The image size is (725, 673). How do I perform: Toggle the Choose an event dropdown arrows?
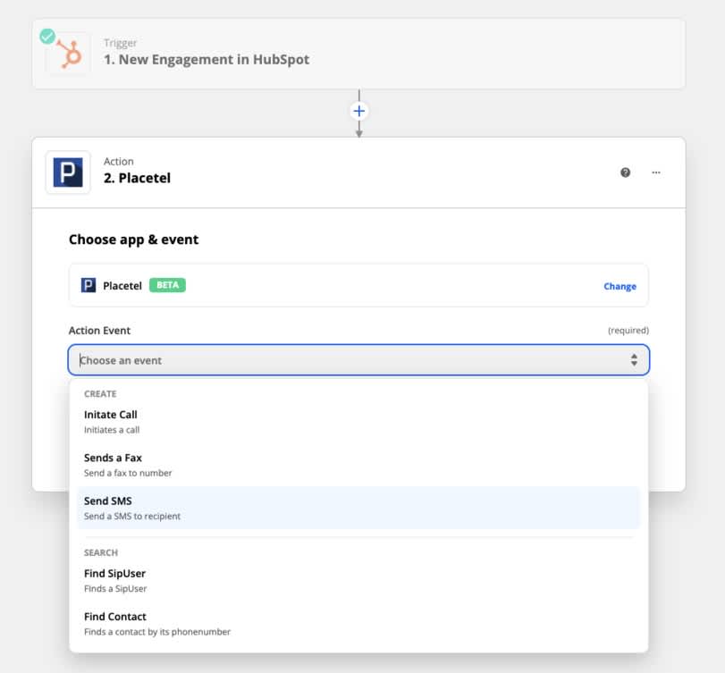[634, 360]
